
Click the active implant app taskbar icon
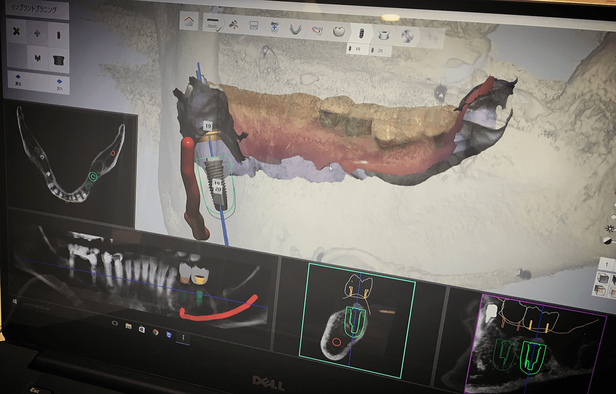(x=183, y=337)
